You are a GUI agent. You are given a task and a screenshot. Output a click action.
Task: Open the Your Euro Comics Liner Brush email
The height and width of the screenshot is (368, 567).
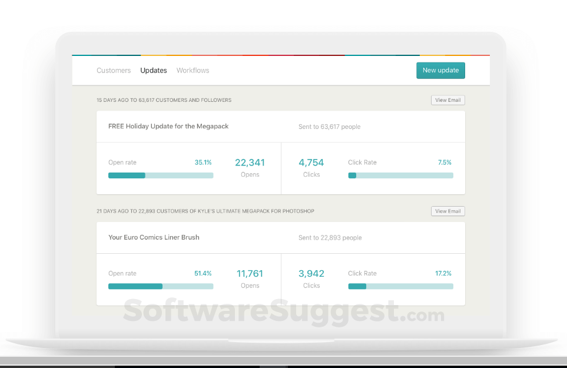click(154, 237)
